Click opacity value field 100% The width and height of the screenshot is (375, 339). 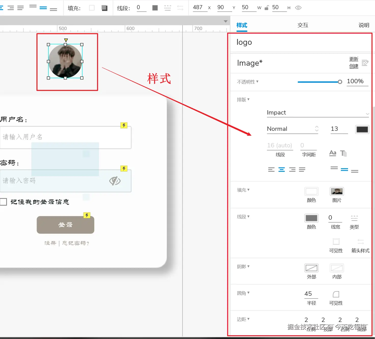(x=357, y=81)
